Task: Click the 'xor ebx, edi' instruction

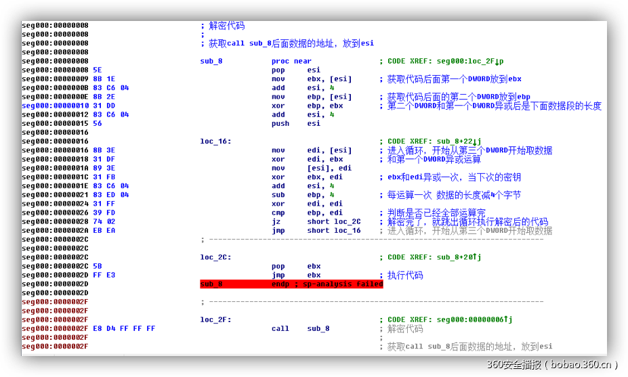Action: (x=307, y=177)
